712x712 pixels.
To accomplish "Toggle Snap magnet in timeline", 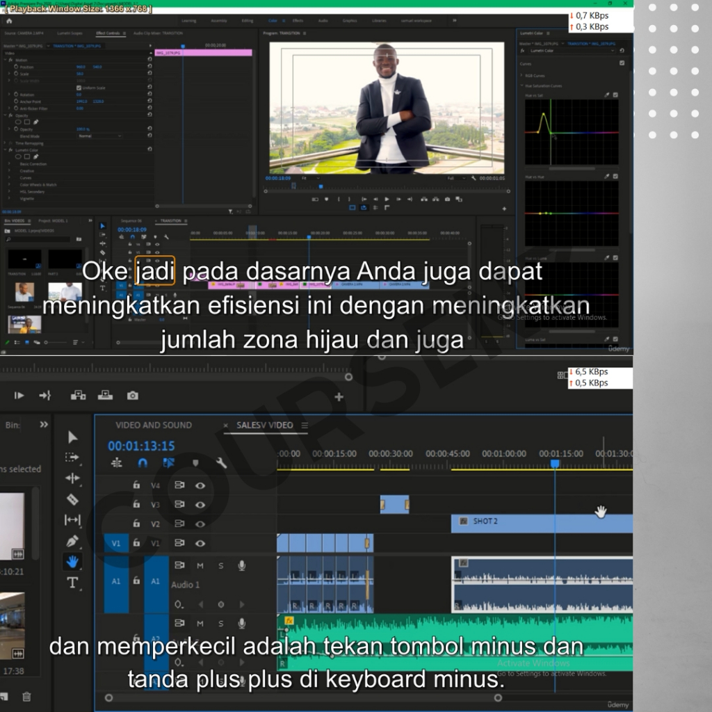I will [x=143, y=462].
